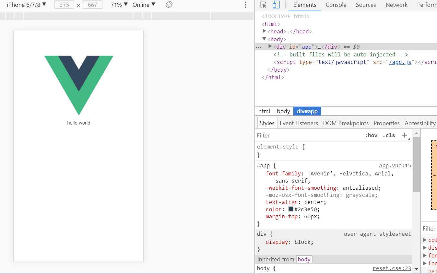This screenshot has height=274, width=437.
Task: Expand the head element node
Action: [265, 31]
